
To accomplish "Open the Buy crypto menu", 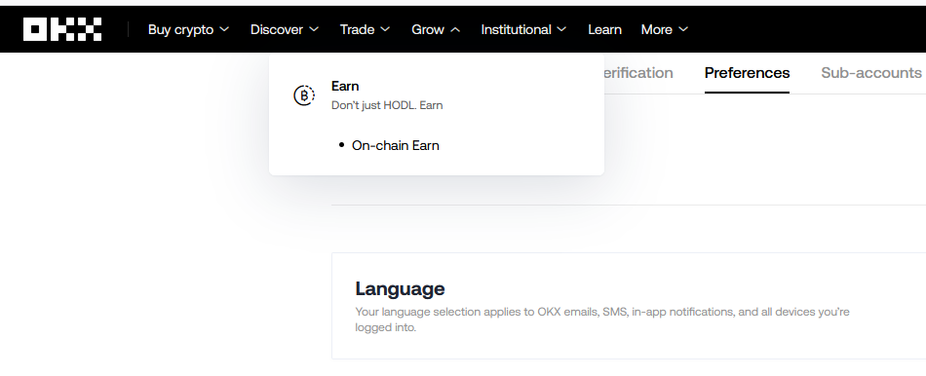I will click(188, 29).
